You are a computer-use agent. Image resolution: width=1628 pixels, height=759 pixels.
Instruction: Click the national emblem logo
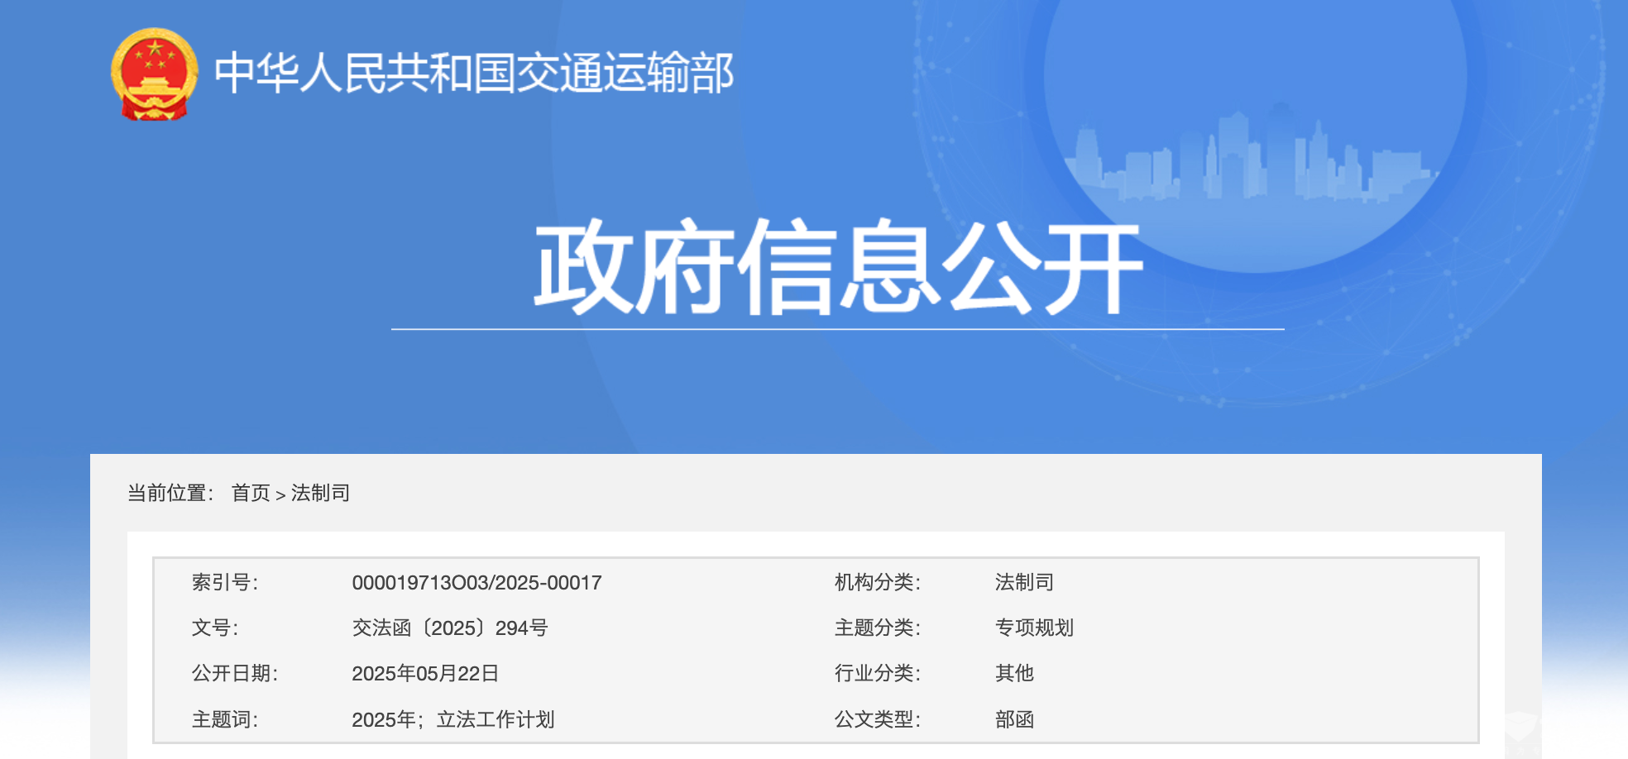(155, 74)
